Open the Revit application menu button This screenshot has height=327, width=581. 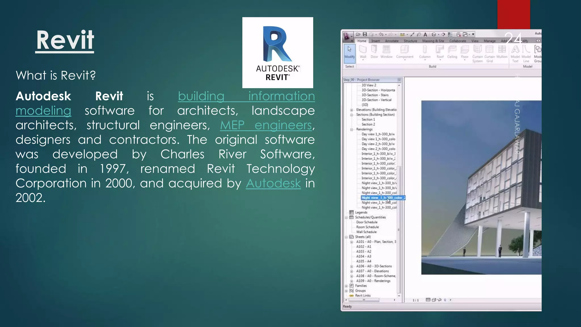[348, 36]
